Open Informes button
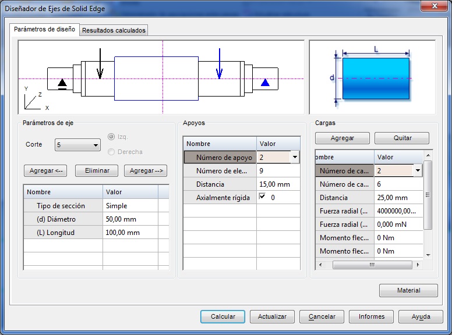The width and height of the screenshot is (452, 335). click(x=371, y=316)
